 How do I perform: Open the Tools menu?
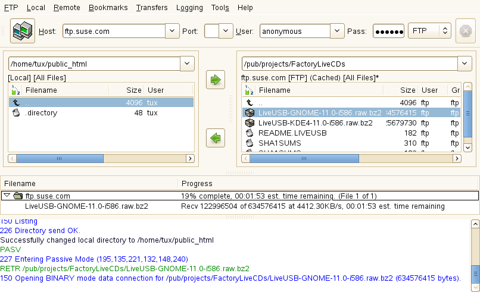tap(220, 8)
